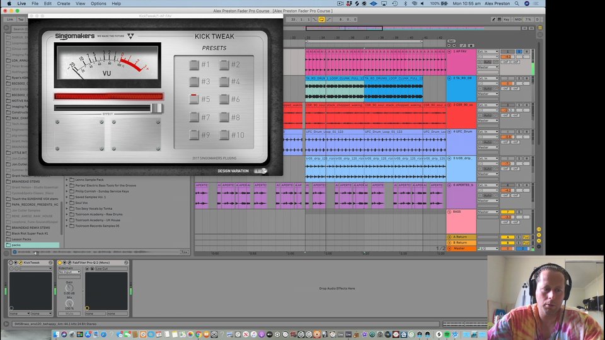
Task: Select preset #6 in Kick Tweak
Action: 224,99
